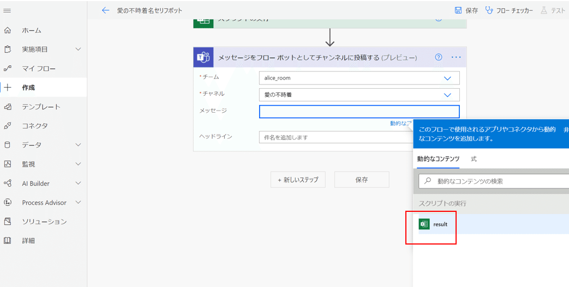
Task: Click the back arrow icon
Action: 106,10
